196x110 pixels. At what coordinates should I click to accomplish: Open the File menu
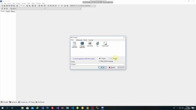click(x=2, y=3)
